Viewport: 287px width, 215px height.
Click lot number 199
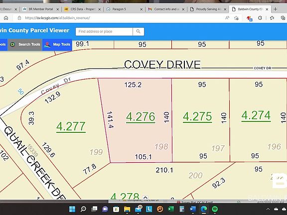(x=96, y=152)
